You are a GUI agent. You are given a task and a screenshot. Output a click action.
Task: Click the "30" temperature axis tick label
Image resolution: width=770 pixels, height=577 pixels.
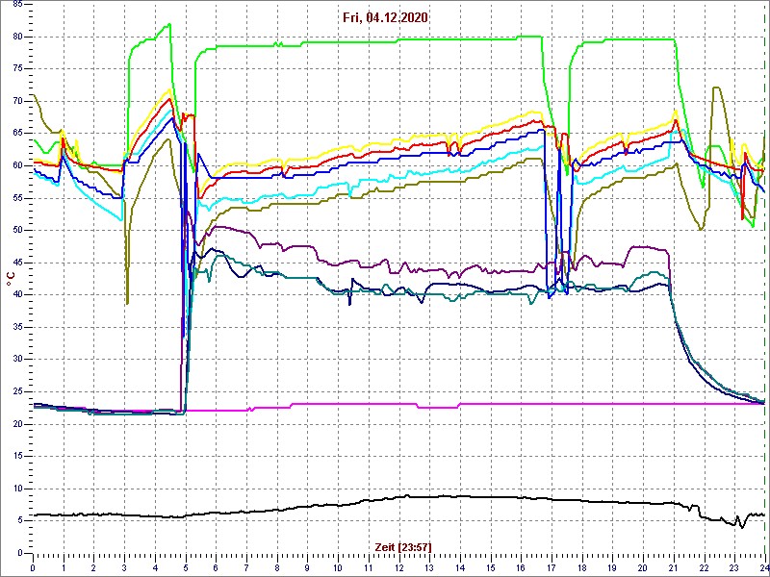[x=16, y=359]
